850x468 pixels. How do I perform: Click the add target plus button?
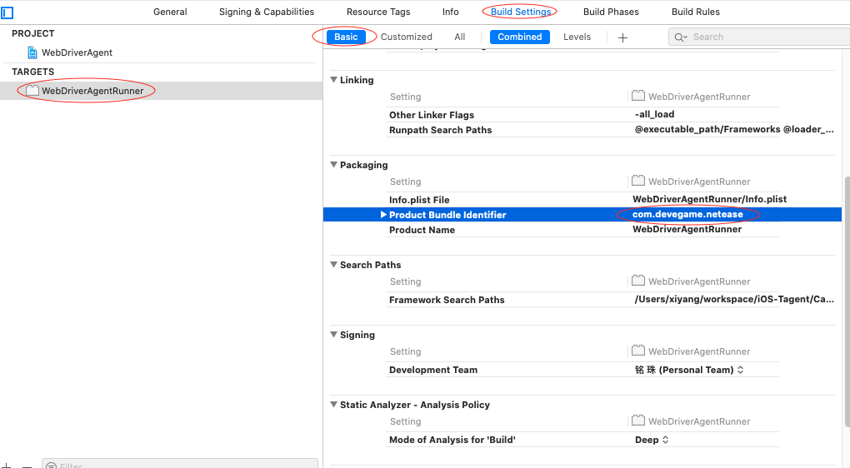(x=7, y=466)
